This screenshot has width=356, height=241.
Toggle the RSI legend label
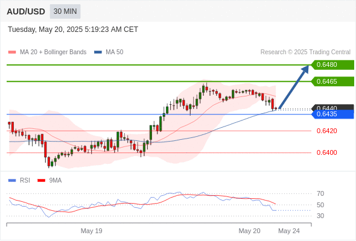coord(25,181)
